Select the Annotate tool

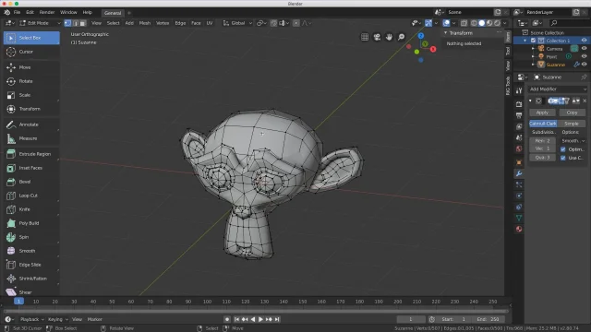pyautogui.click(x=31, y=125)
